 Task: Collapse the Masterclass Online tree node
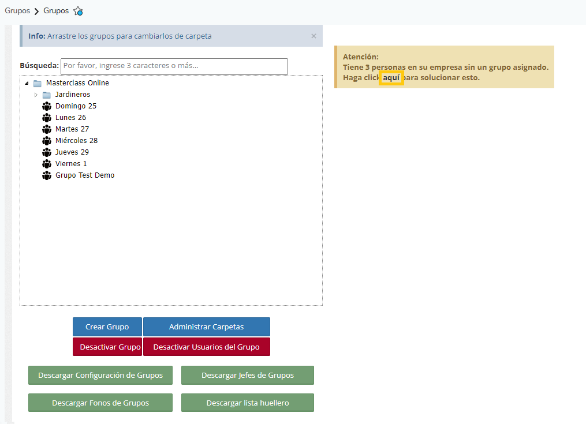point(27,83)
